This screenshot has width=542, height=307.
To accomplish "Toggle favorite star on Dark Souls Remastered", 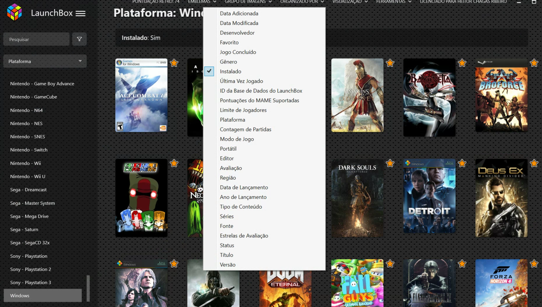I will click(x=390, y=163).
